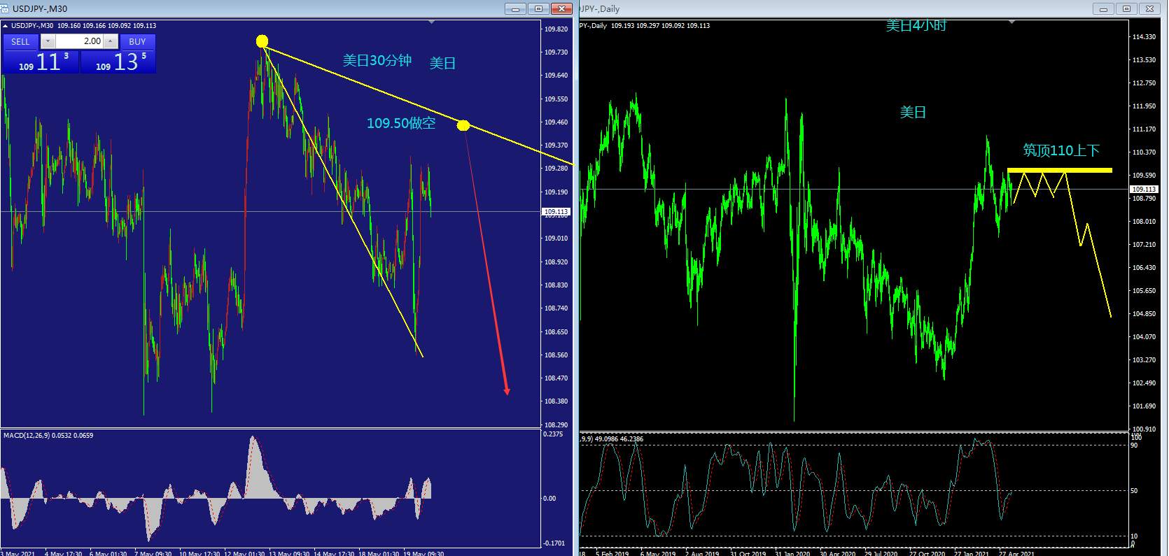1169x556 pixels.
Task: Restore the Daily chart window
Action: [x=1126, y=9]
